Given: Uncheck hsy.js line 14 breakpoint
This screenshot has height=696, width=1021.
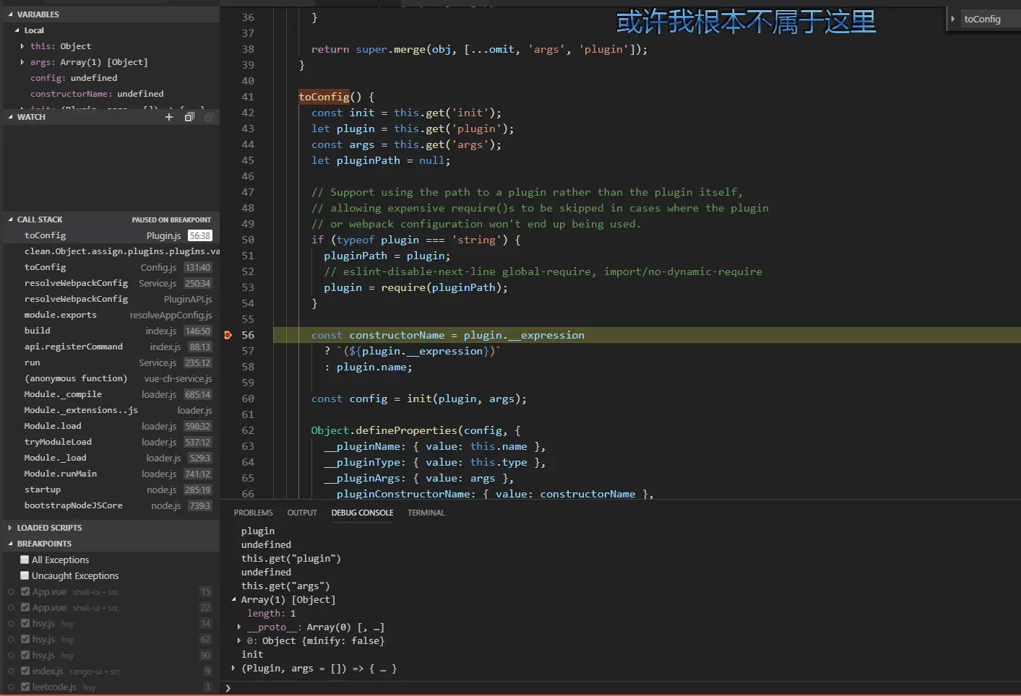Looking at the screenshot, I should [x=25, y=624].
